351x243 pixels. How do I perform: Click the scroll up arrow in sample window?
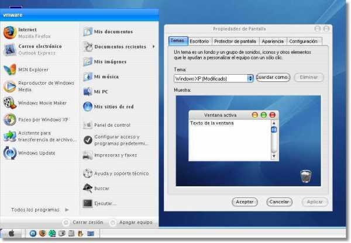pyautogui.click(x=274, y=123)
